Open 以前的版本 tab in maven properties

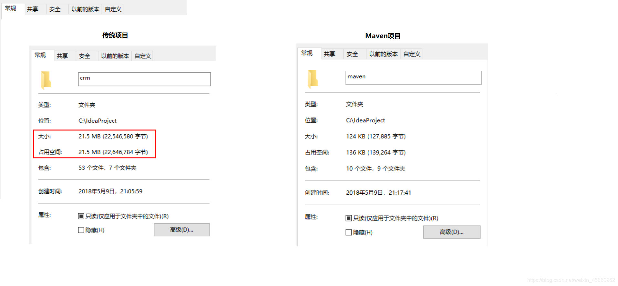[x=383, y=54]
